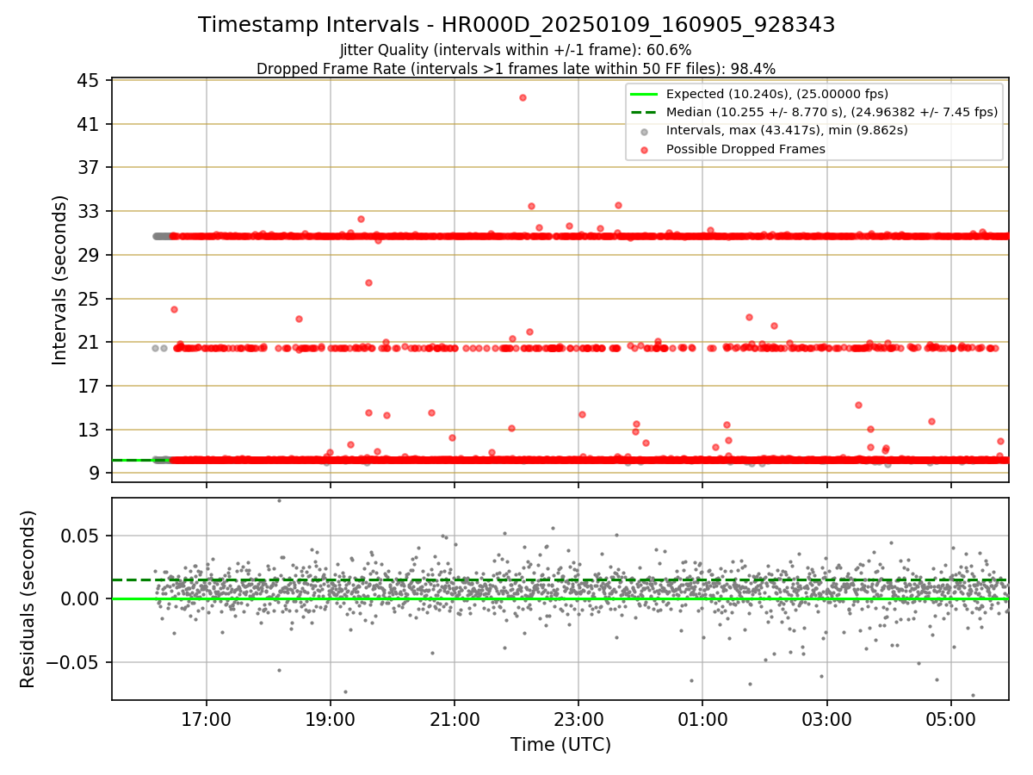
Task: Click the red dot marker in the legend
Action: point(644,149)
